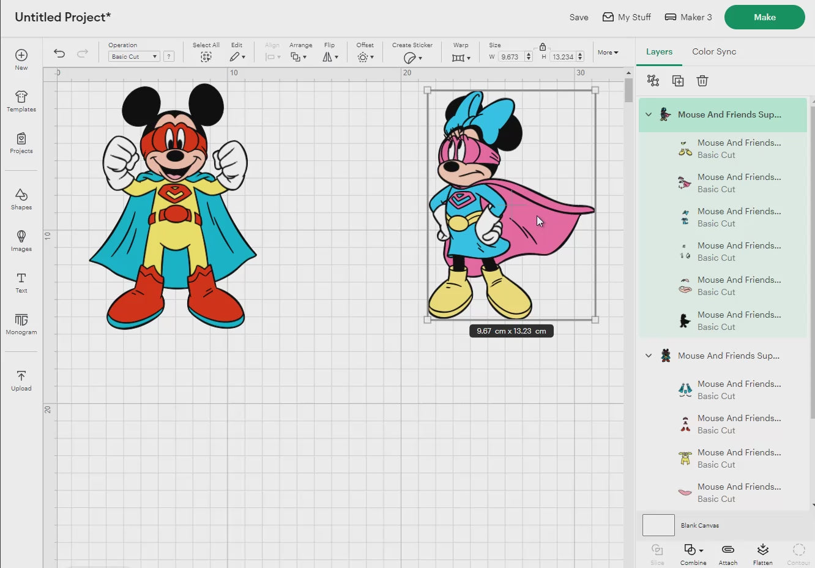Select the teal cape layer in second group

[723, 390]
